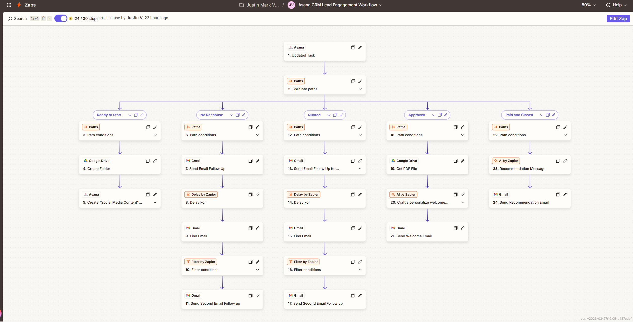The height and width of the screenshot is (322, 633).
Task: Edit the Quoted path pencil icon
Action: pos(341,115)
